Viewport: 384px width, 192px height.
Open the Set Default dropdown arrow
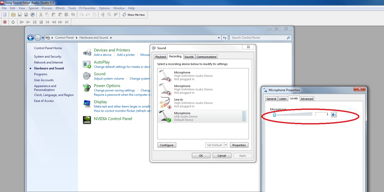point(226,145)
